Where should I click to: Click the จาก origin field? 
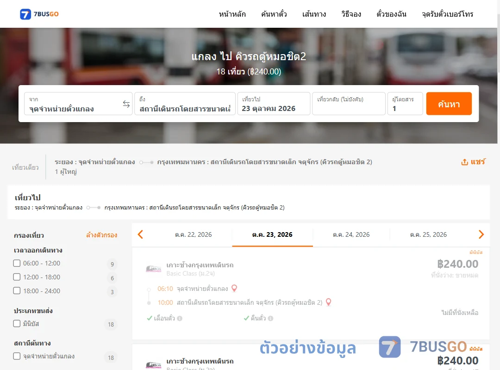tap(78, 104)
